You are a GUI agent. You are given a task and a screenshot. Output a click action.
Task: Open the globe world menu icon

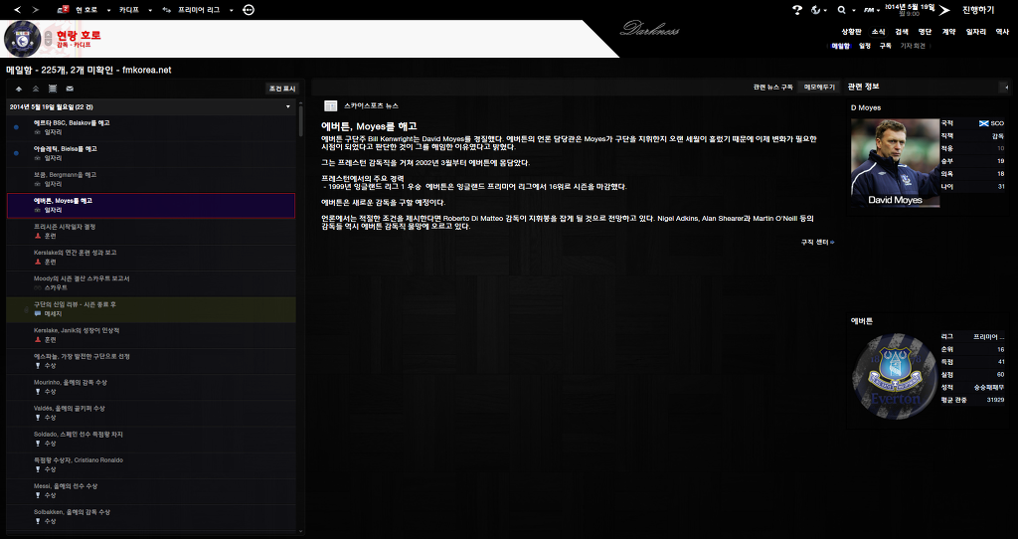click(x=816, y=10)
